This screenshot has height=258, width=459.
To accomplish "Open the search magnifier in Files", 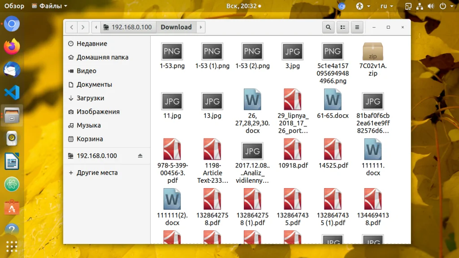I will tap(329, 27).
